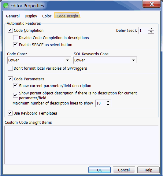Decrease maximum description lines with down arrow
163x176 pixels.
[x=108, y=105]
